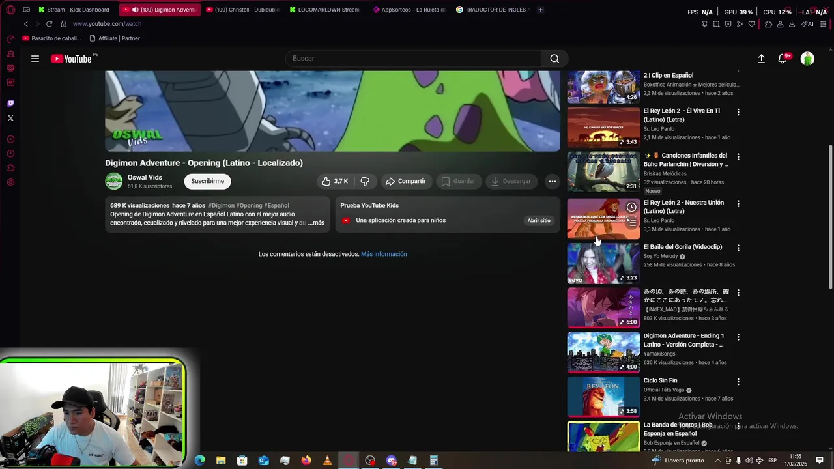
Task: Open El Baile del Gorila thumbnail
Action: tap(603, 264)
